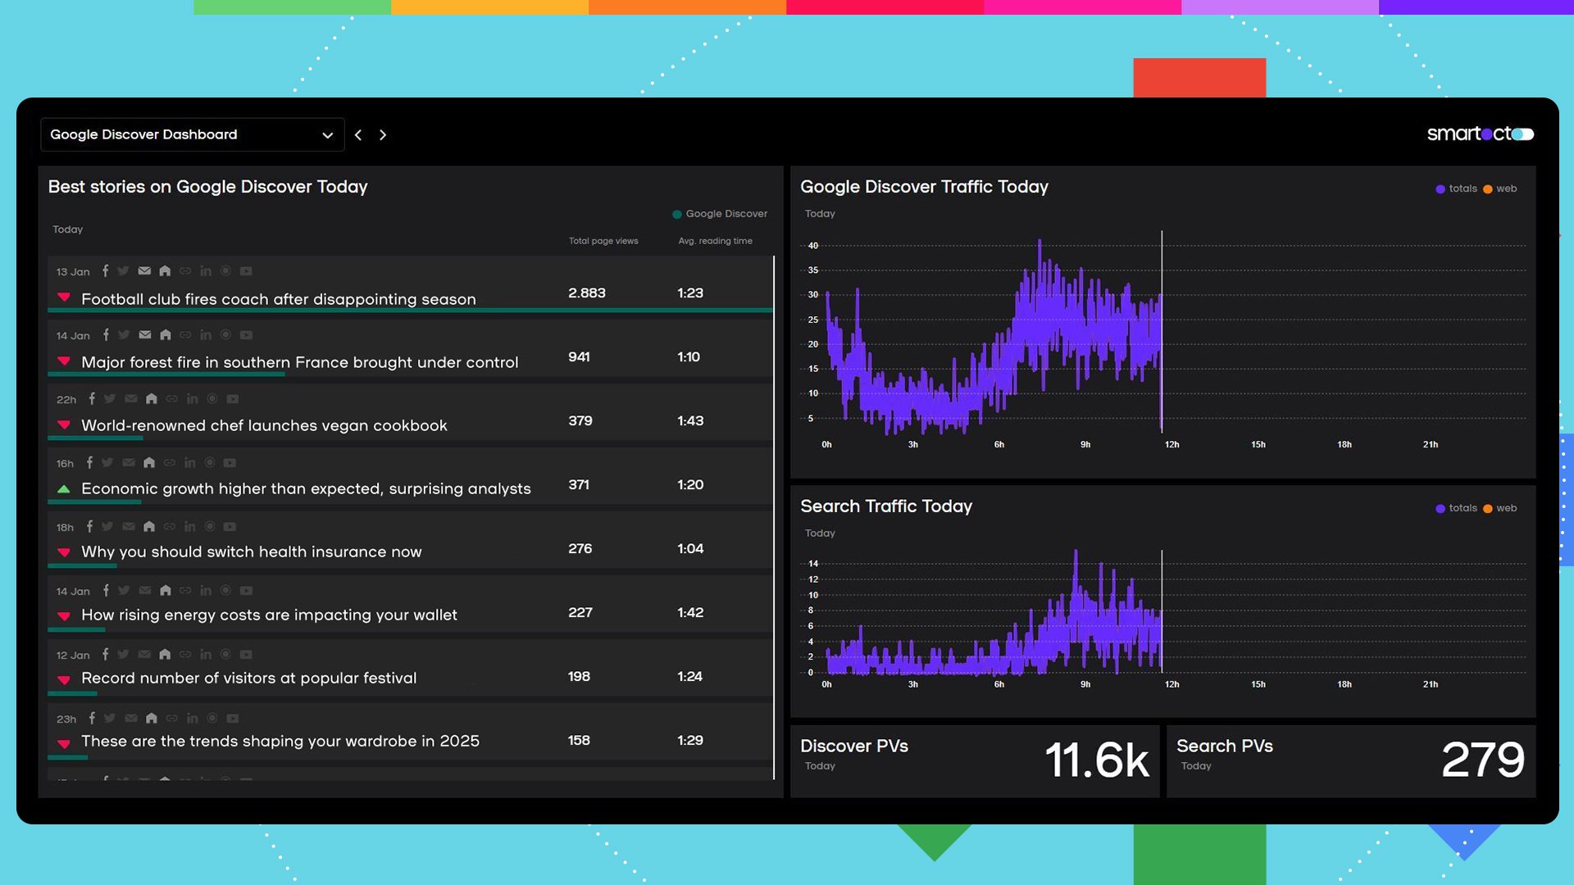Go to the previous dashboard with the left chevron
The height and width of the screenshot is (885, 1574).
[358, 135]
